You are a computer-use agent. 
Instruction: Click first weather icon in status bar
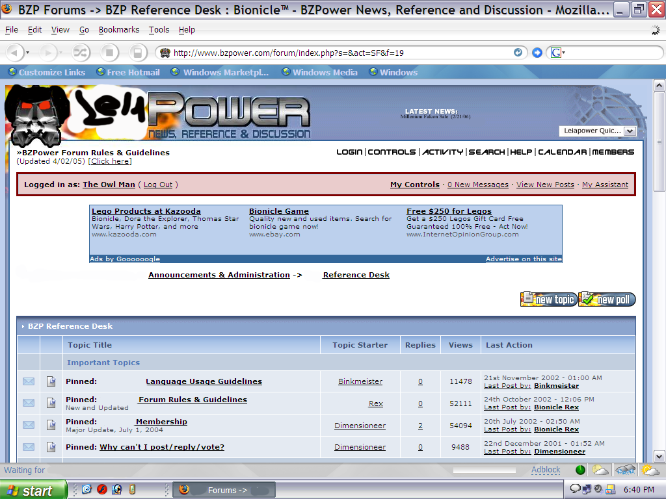[x=600, y=470]
